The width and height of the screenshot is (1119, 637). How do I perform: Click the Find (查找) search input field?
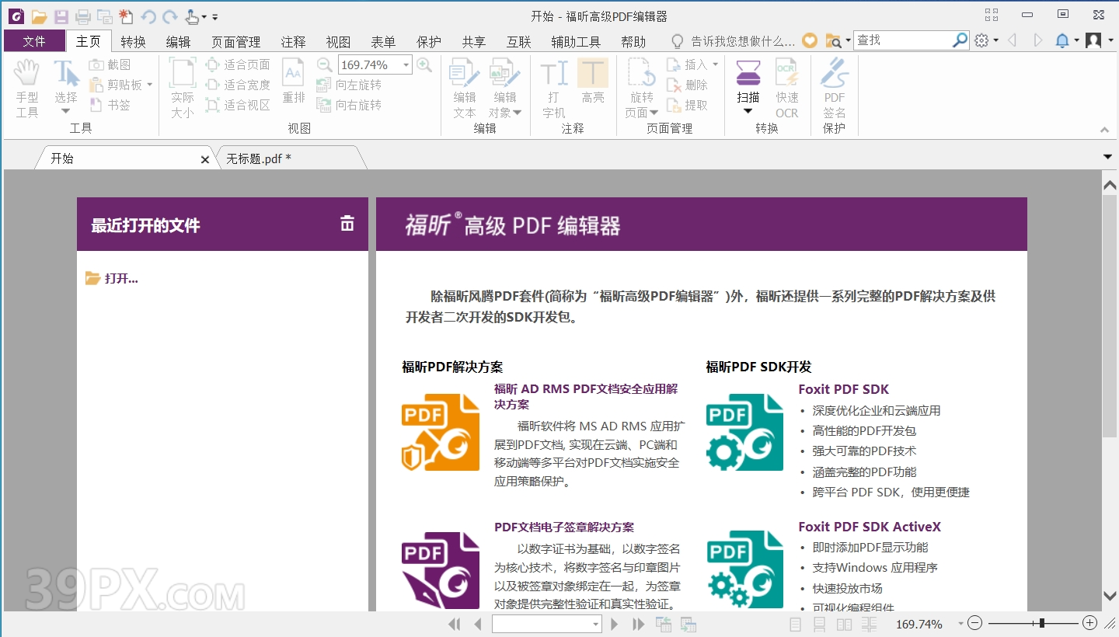pos(903,40)
